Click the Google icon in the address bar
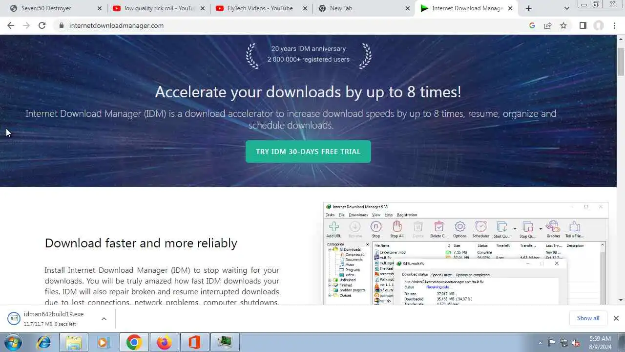 (532, 25)
